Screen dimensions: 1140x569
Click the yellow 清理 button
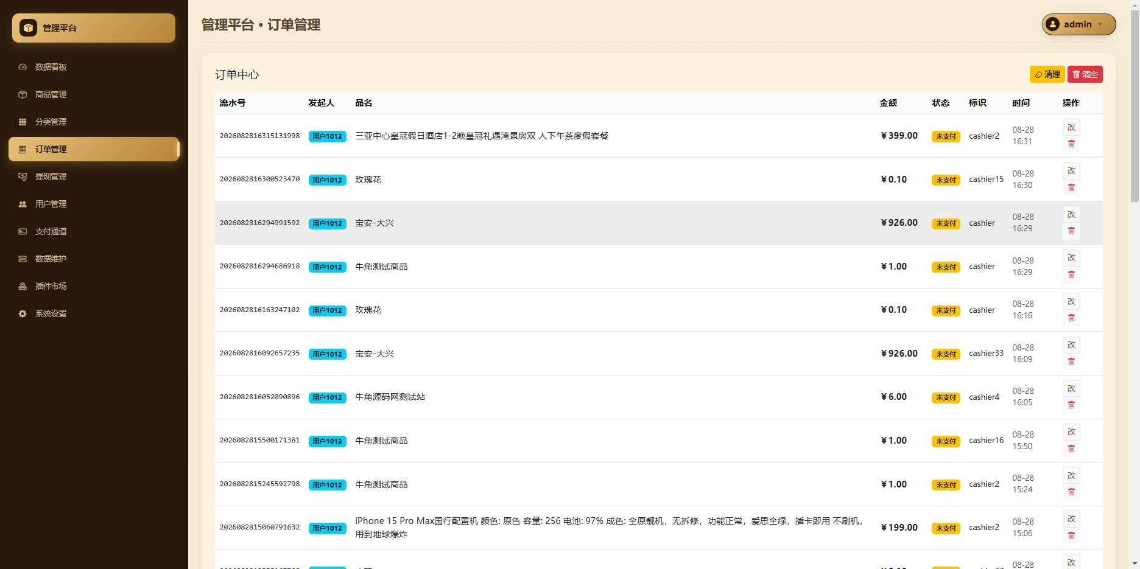tap(1047, 74)
